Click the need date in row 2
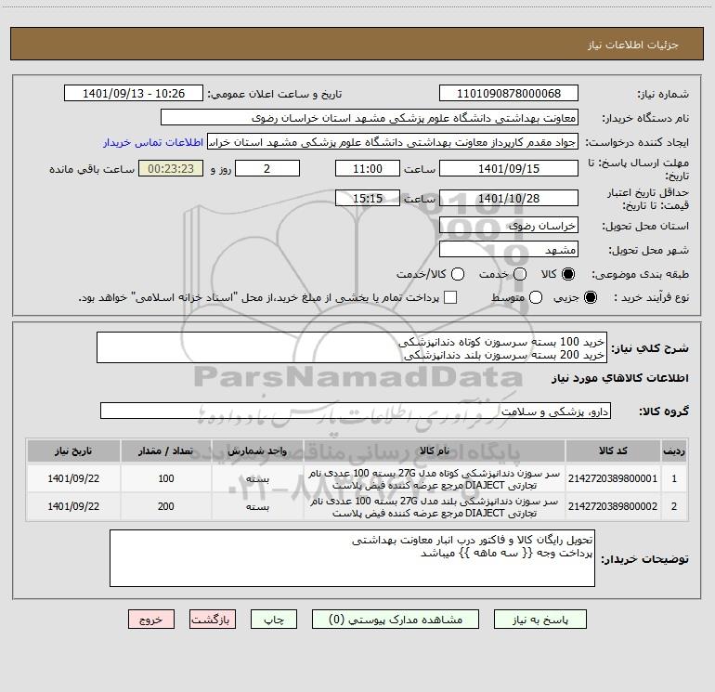Viewport: 715px width, 692px height. [x=73, y=506]
